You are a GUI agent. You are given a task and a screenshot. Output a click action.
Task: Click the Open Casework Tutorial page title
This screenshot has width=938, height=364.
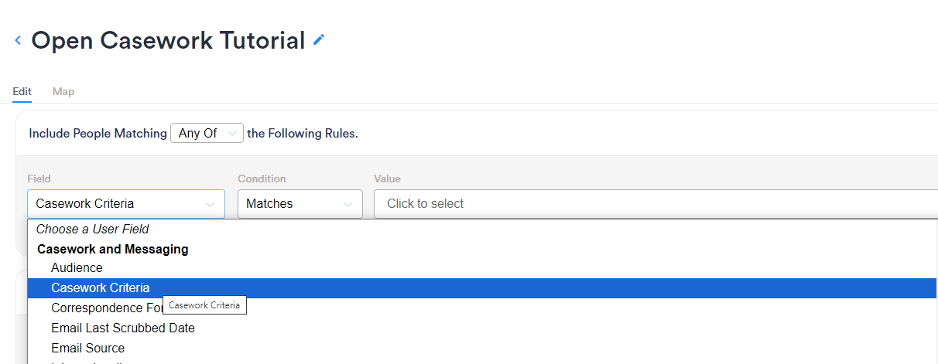(168, 40)
